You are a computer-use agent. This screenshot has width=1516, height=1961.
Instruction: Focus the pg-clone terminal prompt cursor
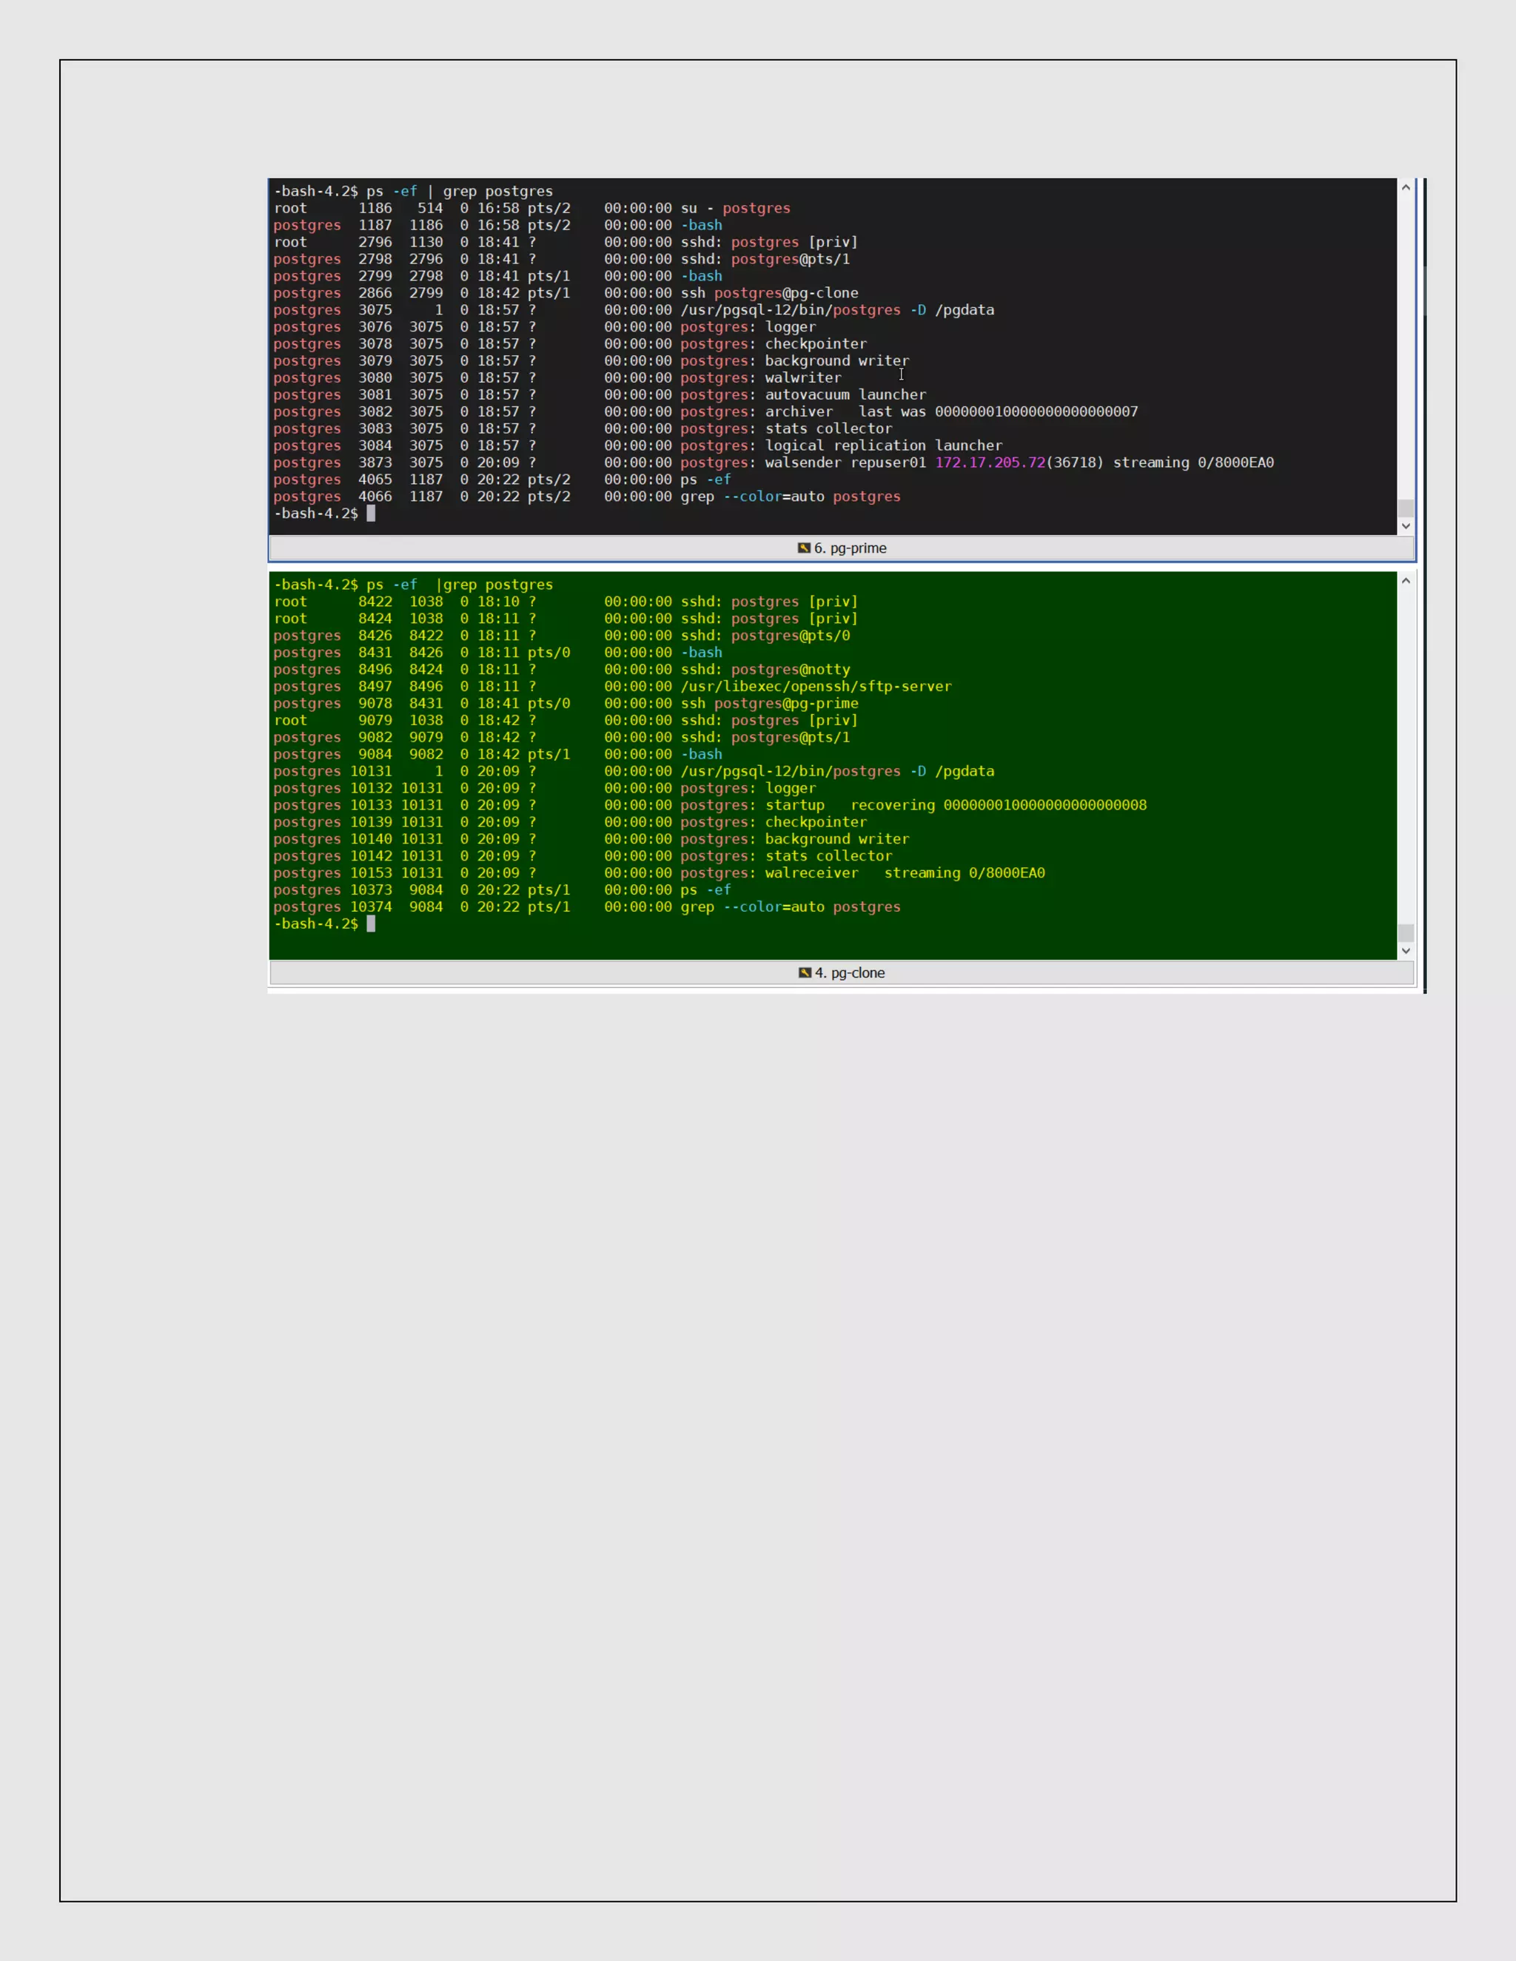pos(371,924)
